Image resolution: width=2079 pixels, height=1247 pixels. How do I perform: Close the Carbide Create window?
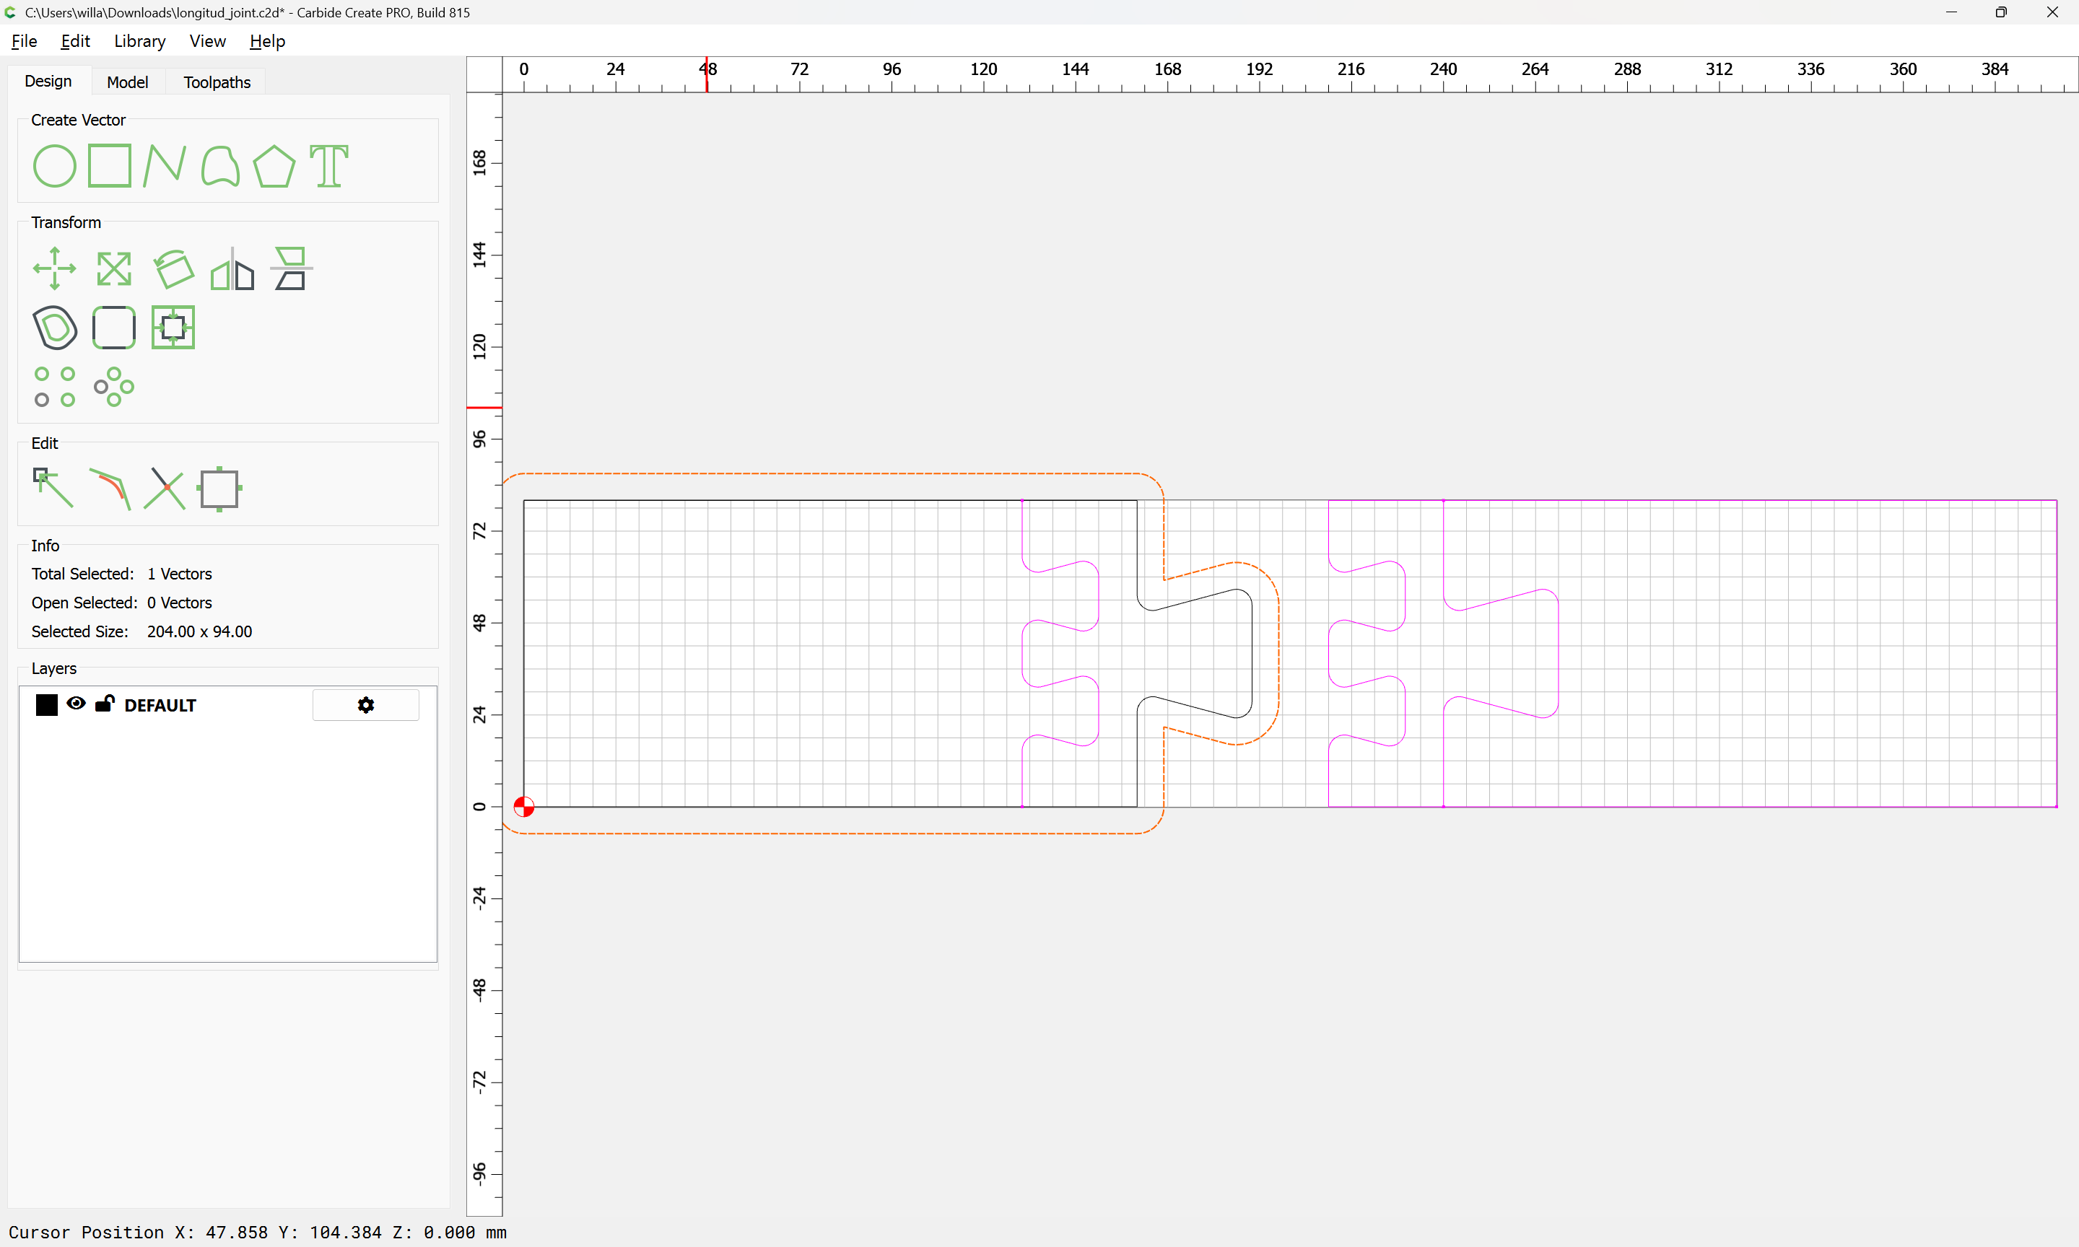(x=2052, y=12)
